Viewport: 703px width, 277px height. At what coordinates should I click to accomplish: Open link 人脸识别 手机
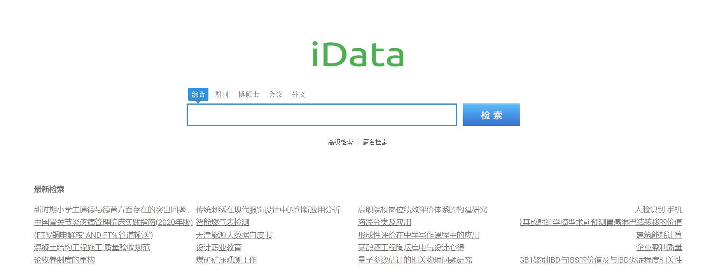(658, 210)
